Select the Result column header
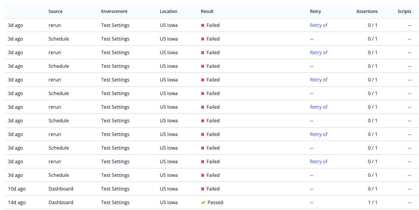This screenshot has width=419, height=210. tap(207, 11)
